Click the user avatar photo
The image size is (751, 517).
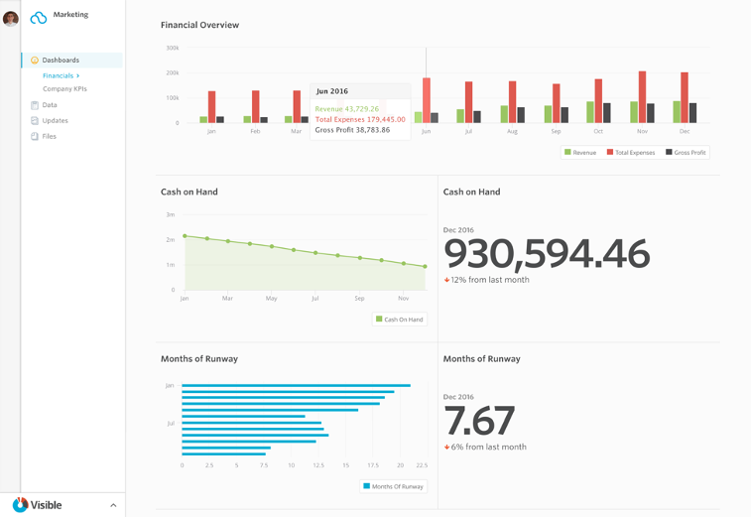[11, 19]
